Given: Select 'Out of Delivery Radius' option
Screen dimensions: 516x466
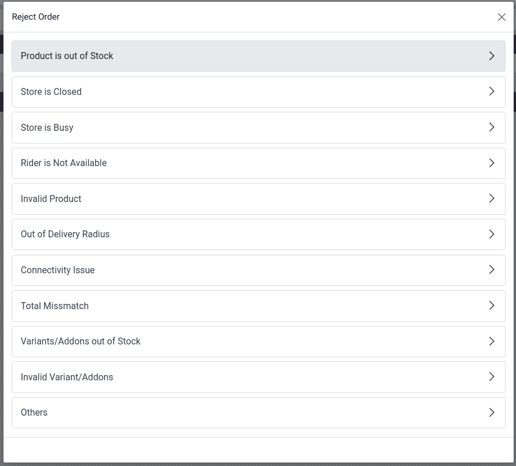Looking at the screenshot, I should point(65,234).
